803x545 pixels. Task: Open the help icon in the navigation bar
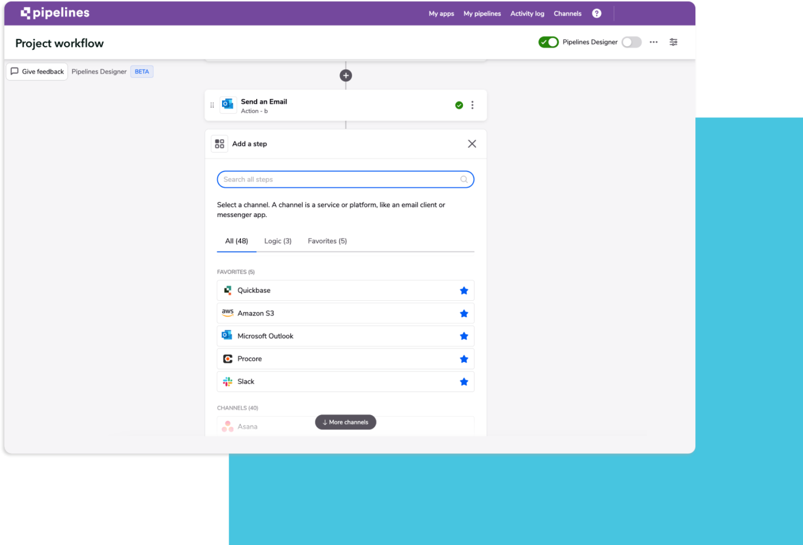click(x=596, y=13)
